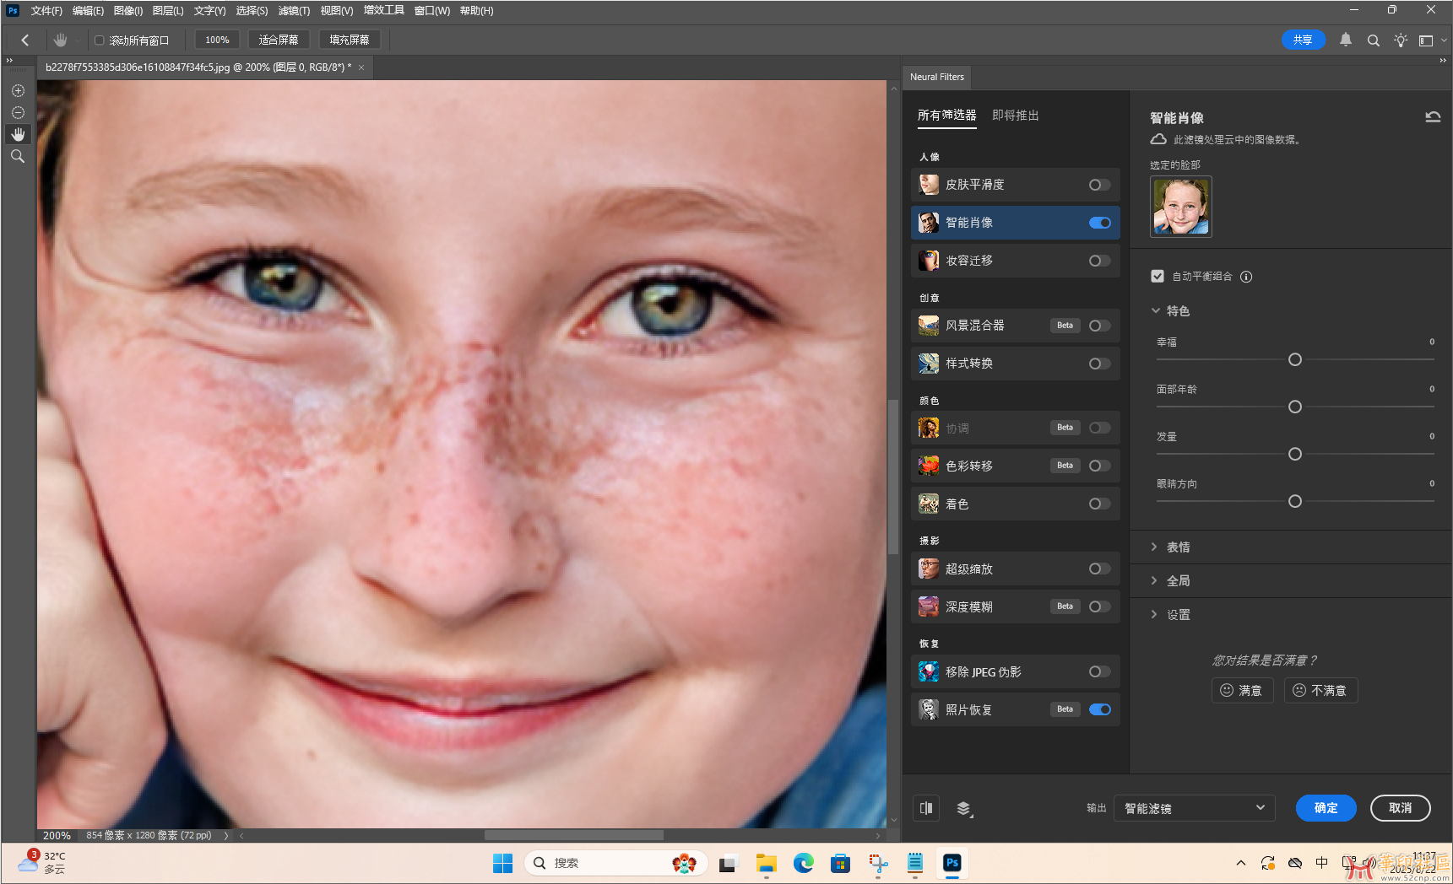The image size is (1453, 884).
Task: Click the 风景混合器 landscape icon
Action: coord(929,326)
